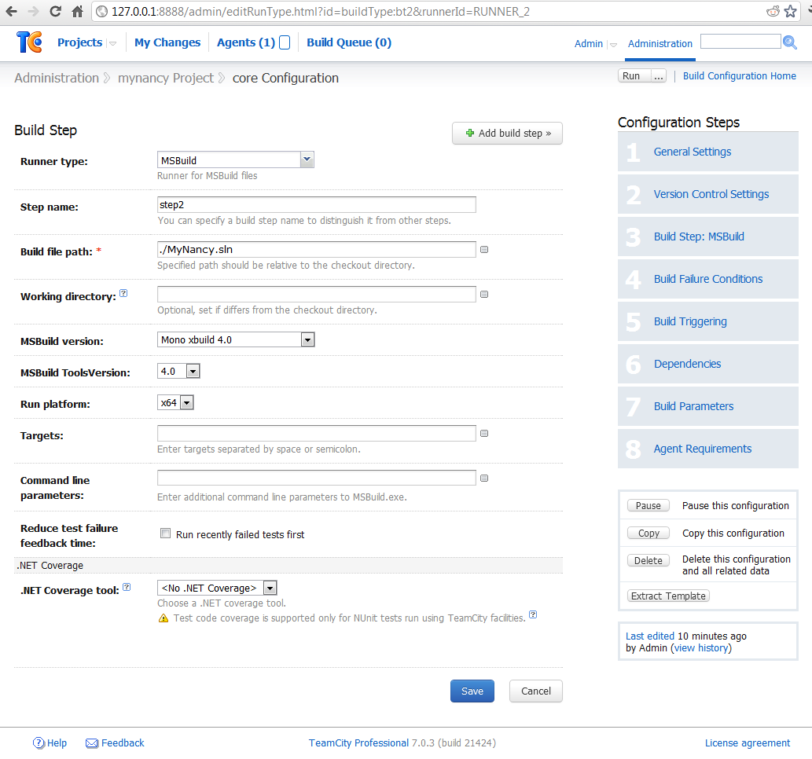The height and width of the screenshot is (759, 812).
Task: Open parameter picker for Targets field
Action: tap(484, 434)
